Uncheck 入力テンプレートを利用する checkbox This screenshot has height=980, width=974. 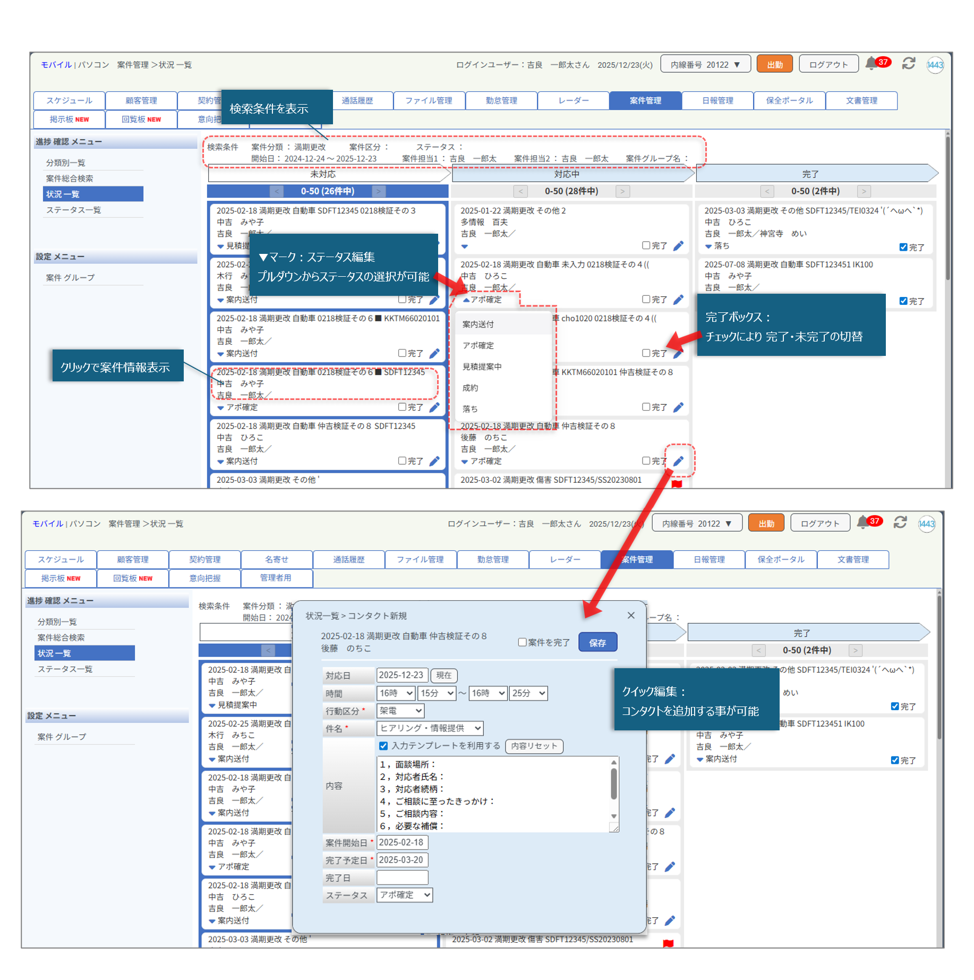[x=383, y=746]
